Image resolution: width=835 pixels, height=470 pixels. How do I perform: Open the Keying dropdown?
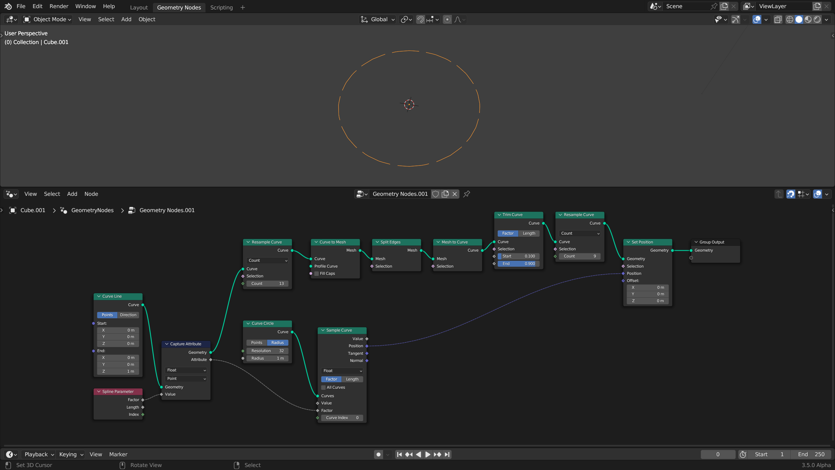coord(71,454)
